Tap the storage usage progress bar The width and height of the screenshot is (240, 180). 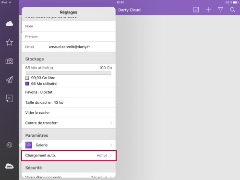(69, 73)
